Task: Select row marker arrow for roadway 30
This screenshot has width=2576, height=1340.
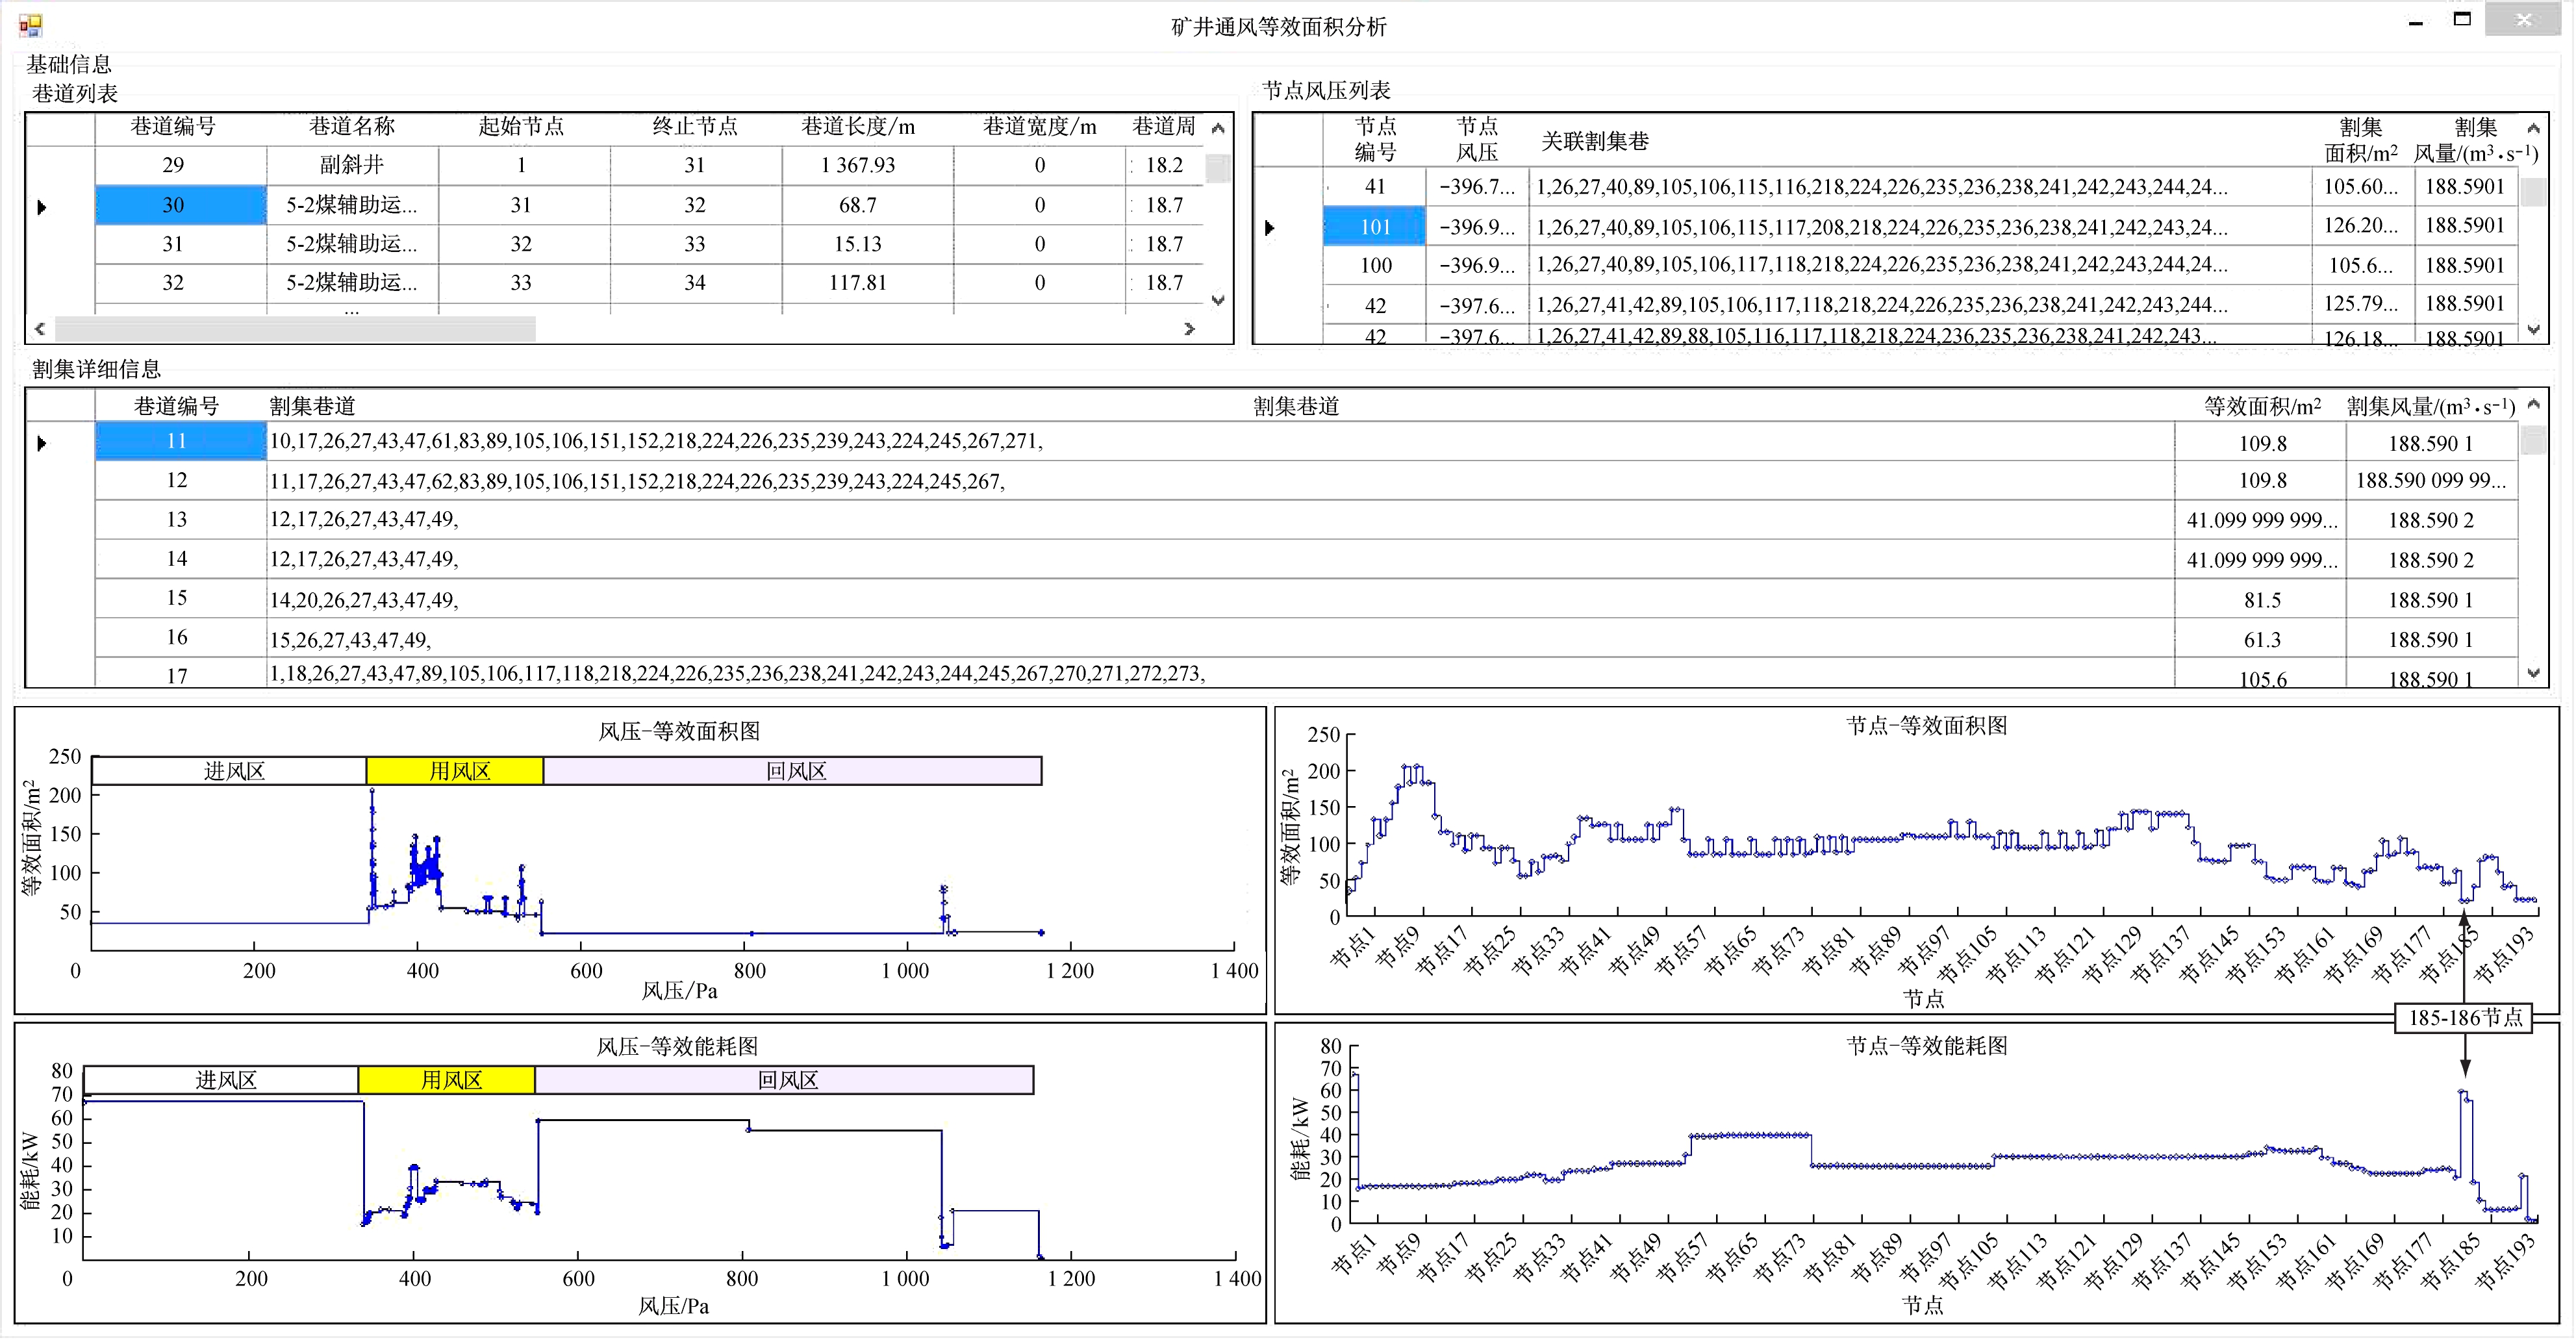Action: 42,207
